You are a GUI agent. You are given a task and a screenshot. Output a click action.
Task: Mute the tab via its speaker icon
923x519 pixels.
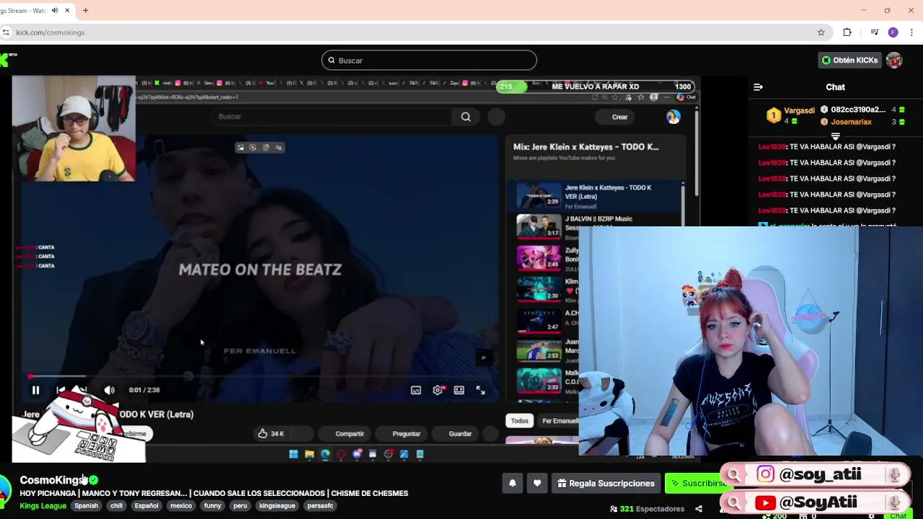pyautogui.click(x=55, y=10)
